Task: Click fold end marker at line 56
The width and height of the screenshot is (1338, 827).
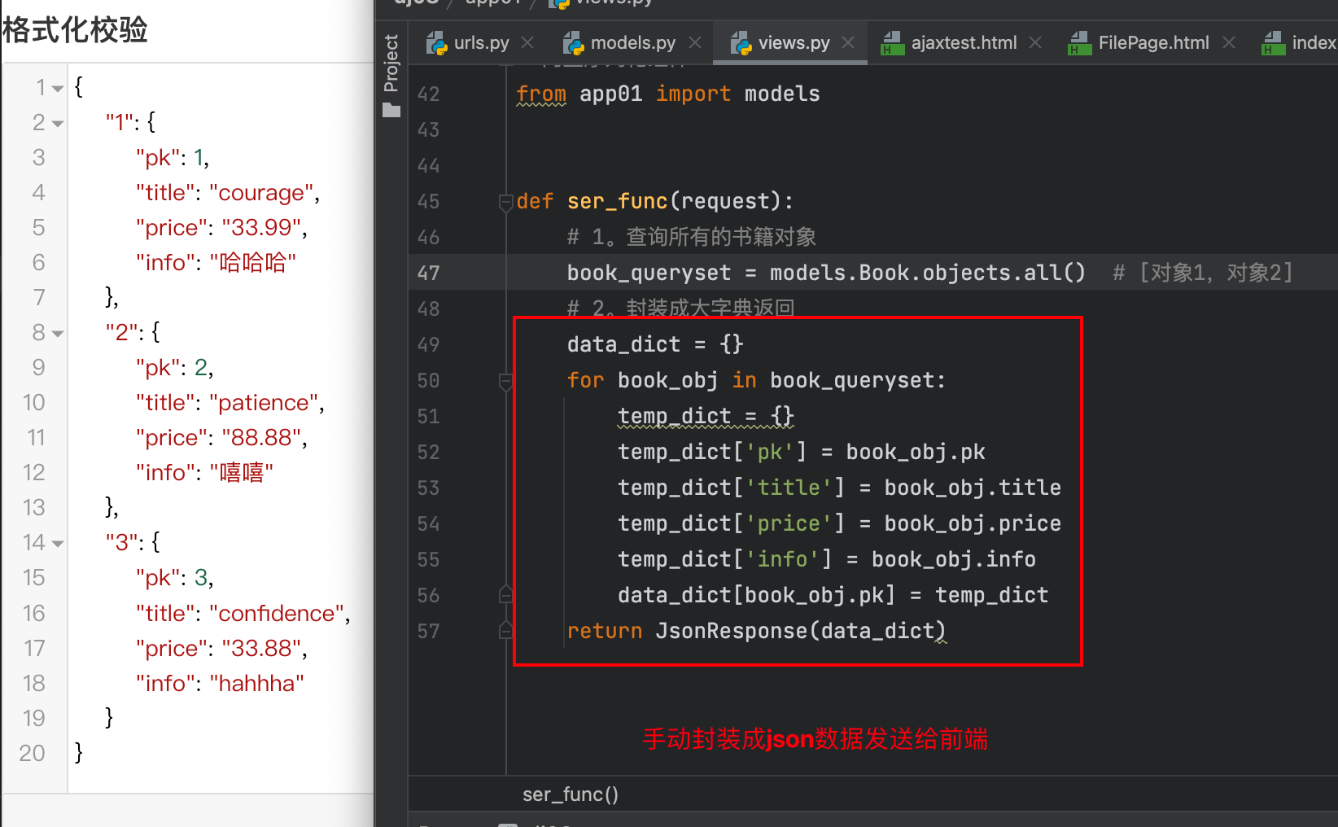Action: [505, 595]
